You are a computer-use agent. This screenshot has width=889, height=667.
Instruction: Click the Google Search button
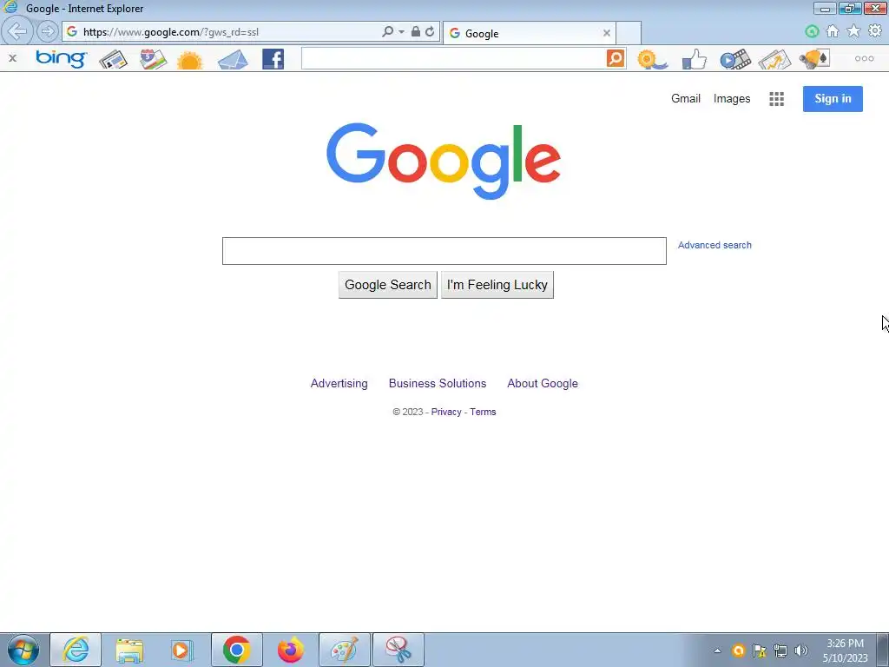coord(388,285)
